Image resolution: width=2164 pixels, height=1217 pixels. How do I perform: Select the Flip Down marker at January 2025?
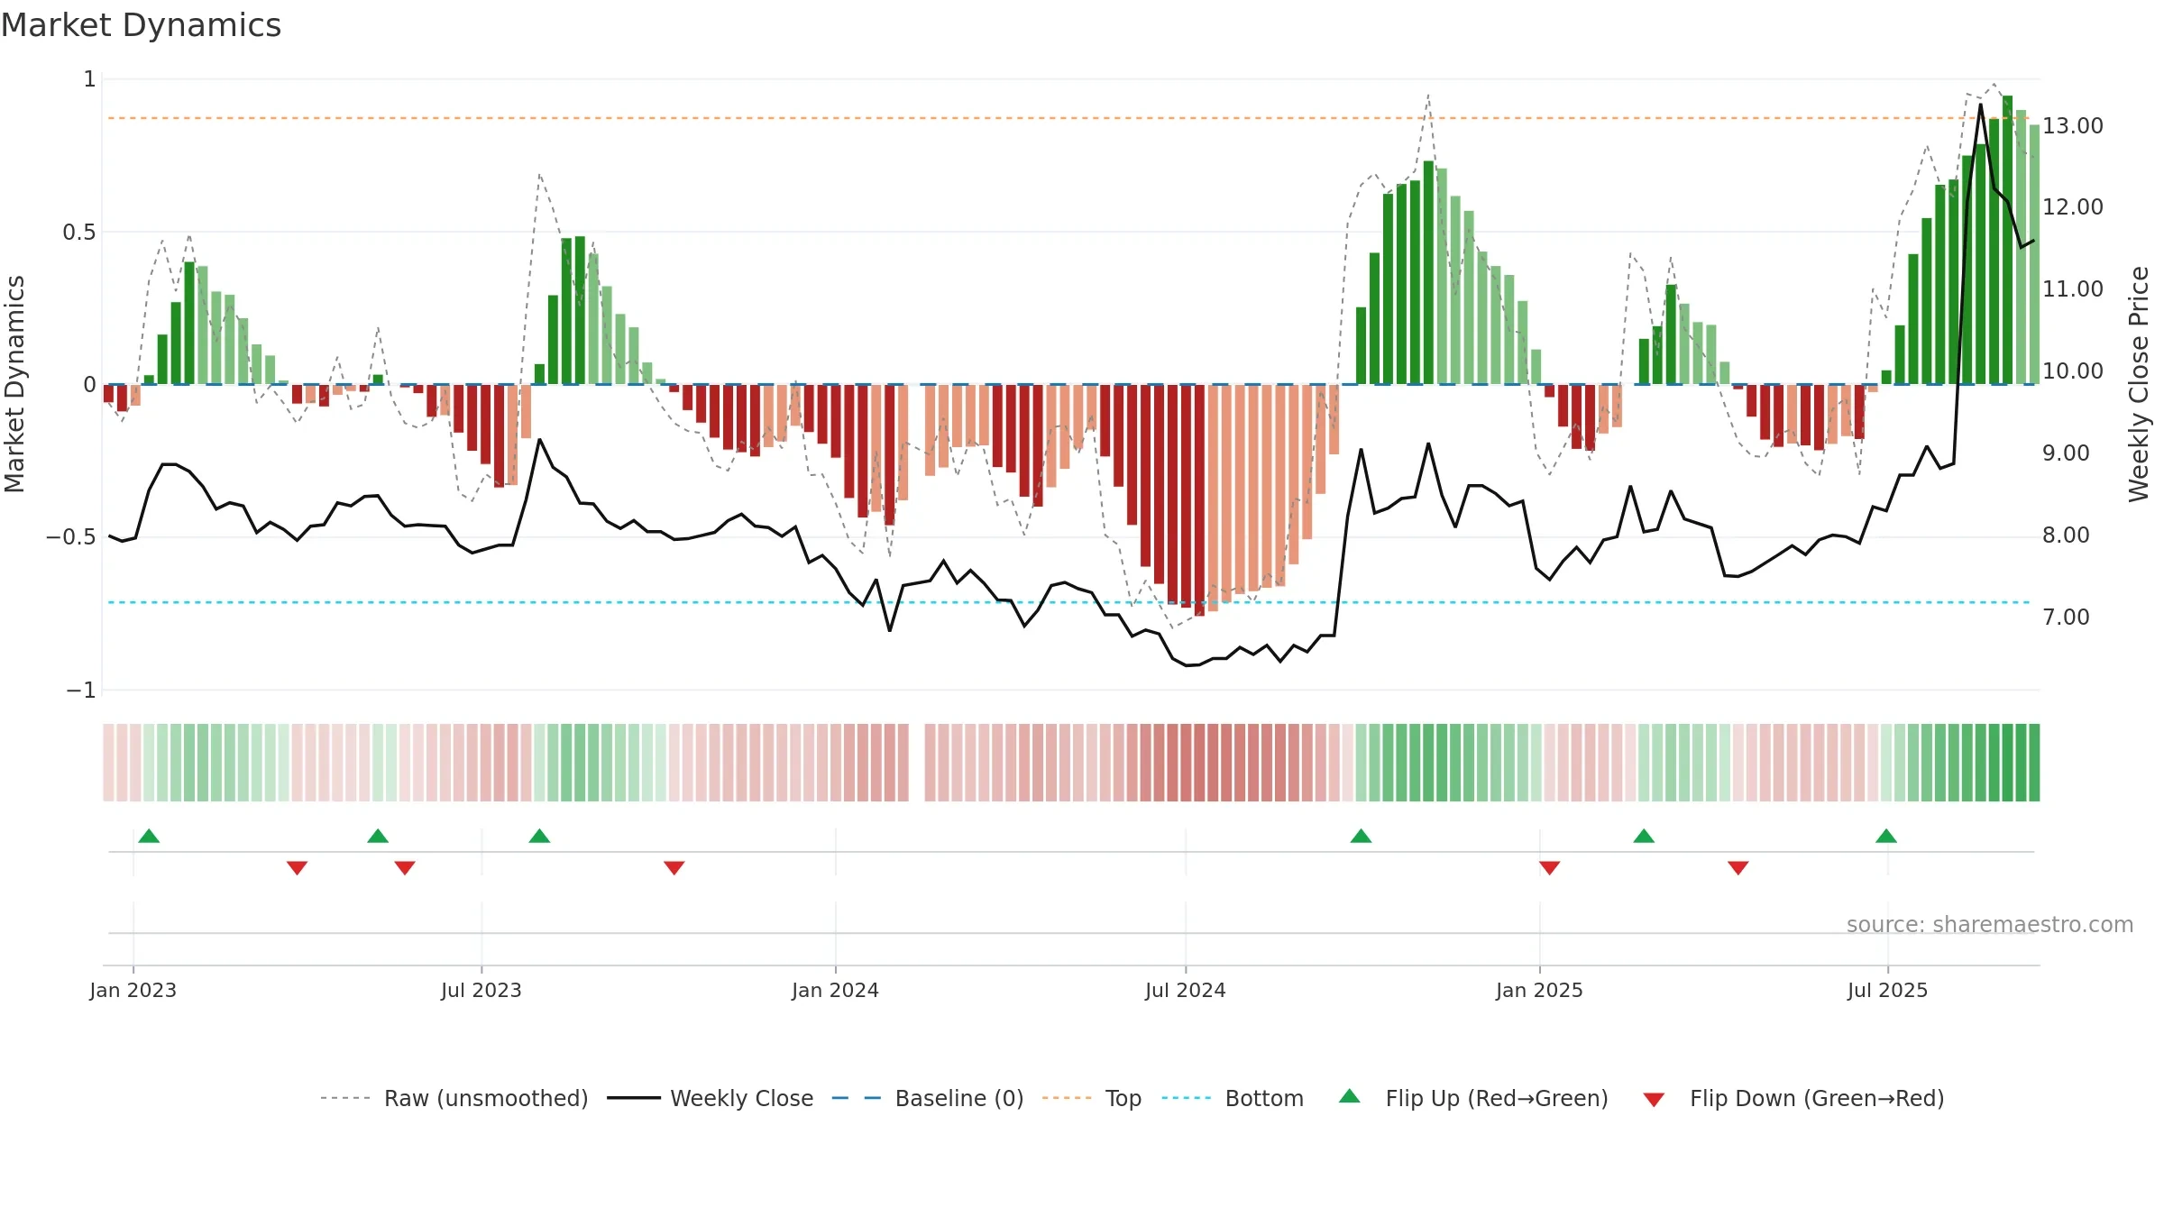tap(1550, 868)
